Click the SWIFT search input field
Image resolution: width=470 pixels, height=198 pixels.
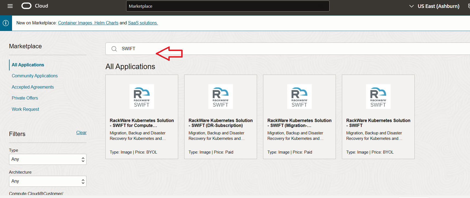point(288,49)
